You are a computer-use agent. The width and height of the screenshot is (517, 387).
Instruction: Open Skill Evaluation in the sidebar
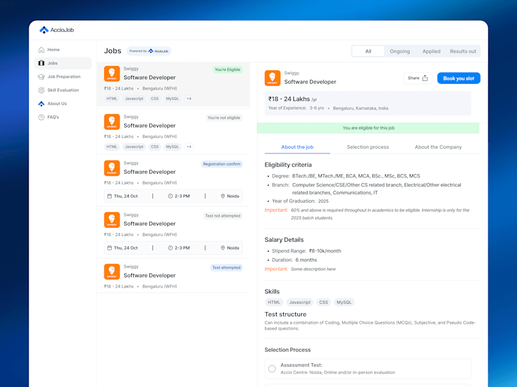(63, 90)
